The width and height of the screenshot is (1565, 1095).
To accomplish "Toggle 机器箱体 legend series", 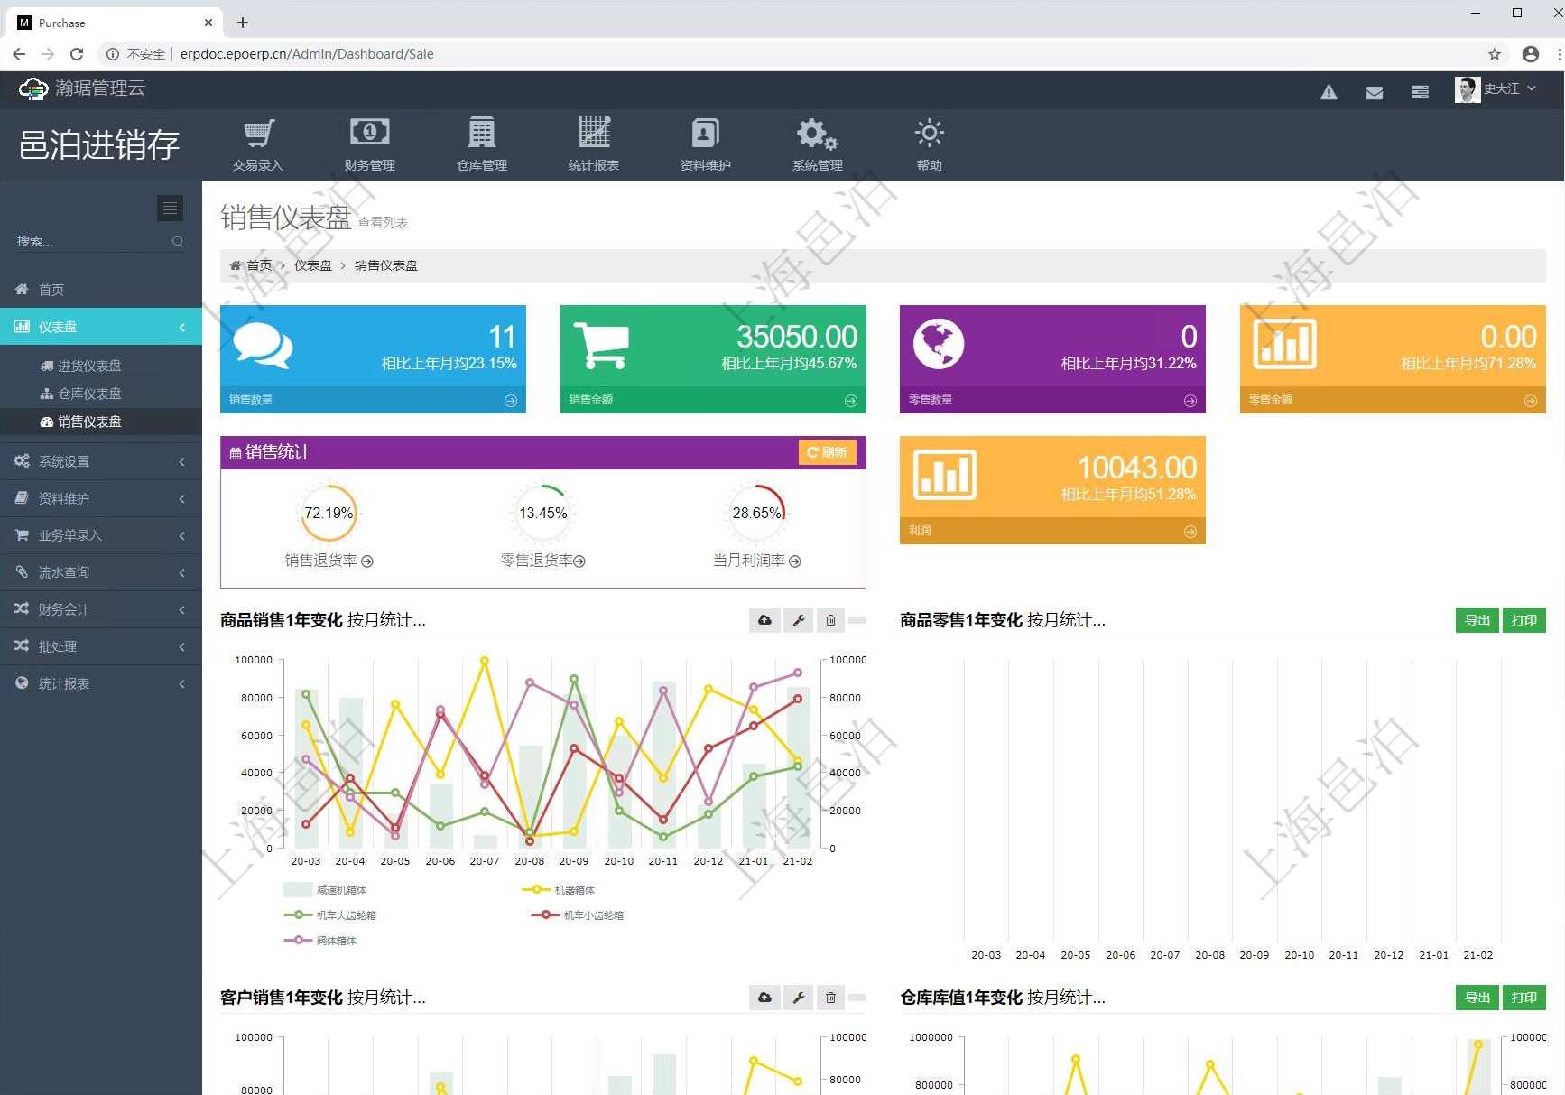I will click(x=559, y=890).
